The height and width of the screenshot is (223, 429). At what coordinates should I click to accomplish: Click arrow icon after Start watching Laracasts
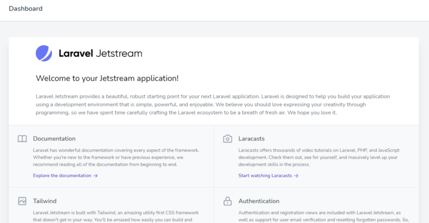[296, 176]
